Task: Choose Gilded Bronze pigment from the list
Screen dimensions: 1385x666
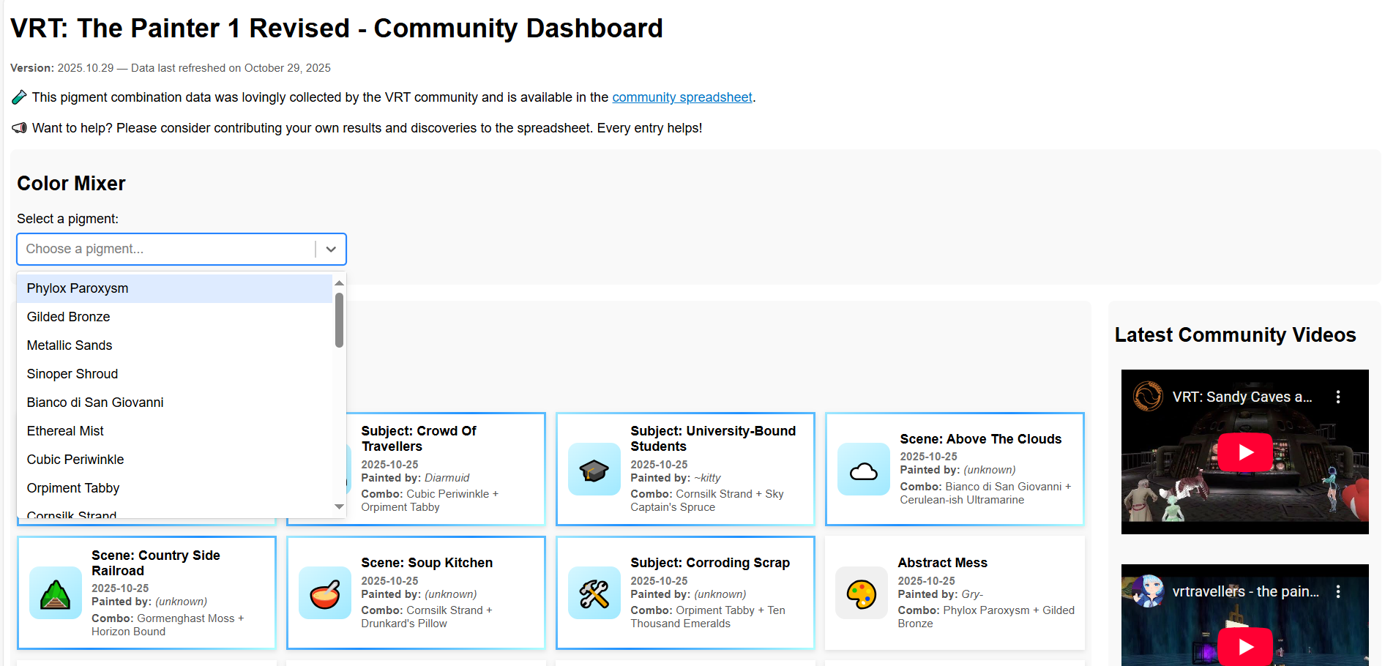Action: tap(68, 317)
